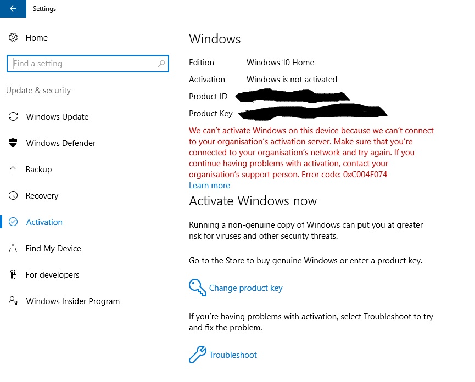Select the Activation page entry
The width and height of the screenshot is (475, 382).
tap(44, 222)
